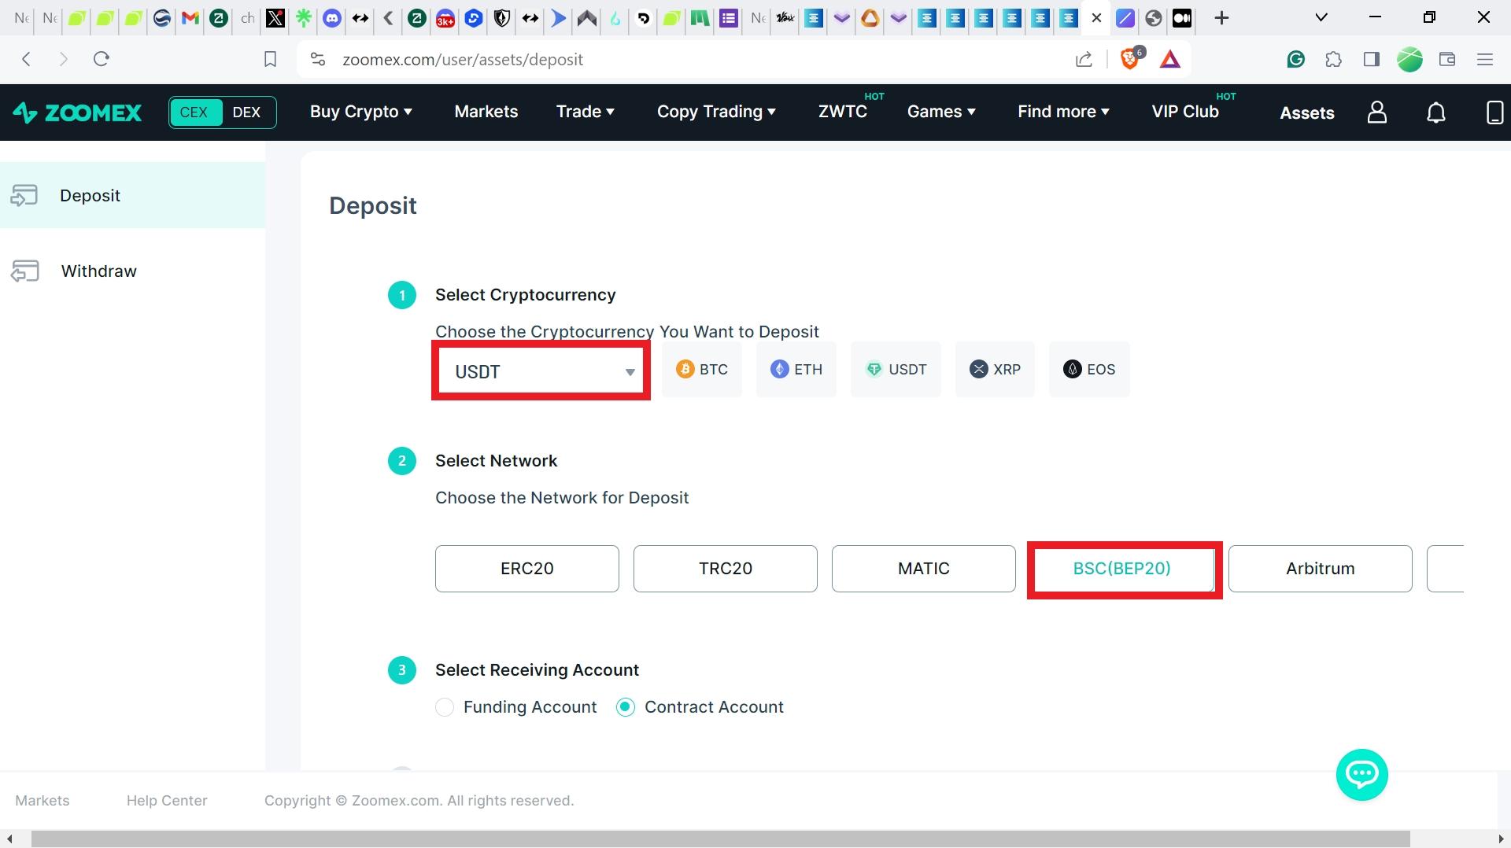This screenshot has height=848, width=1511.
Task: Select Contract Account radio button
Action: pyautogui.click(x=626, y=707)
